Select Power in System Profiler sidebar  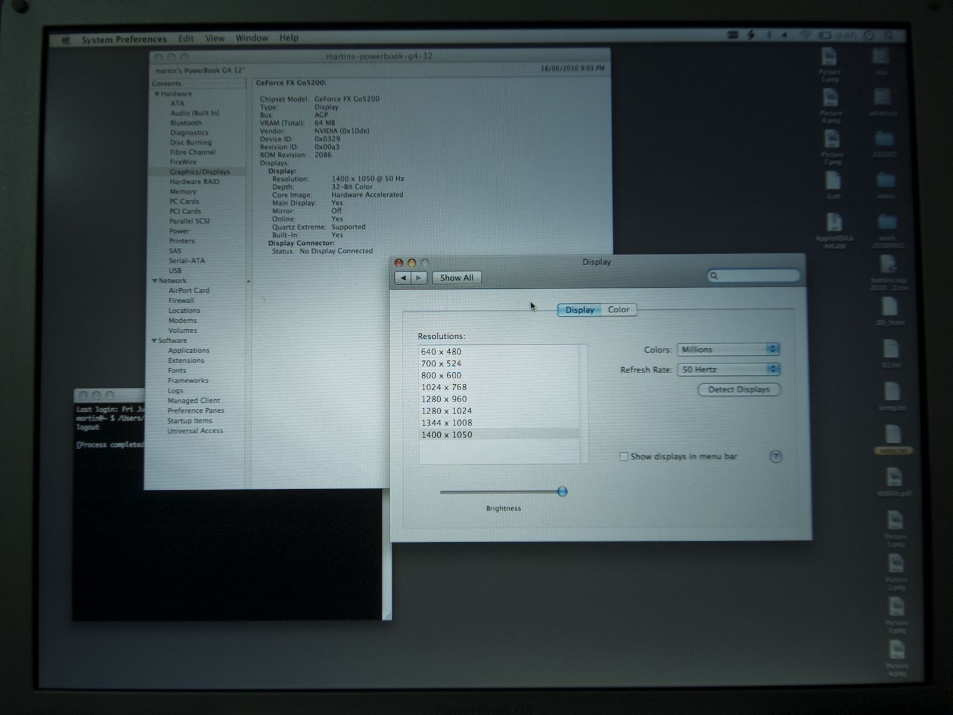179,231
